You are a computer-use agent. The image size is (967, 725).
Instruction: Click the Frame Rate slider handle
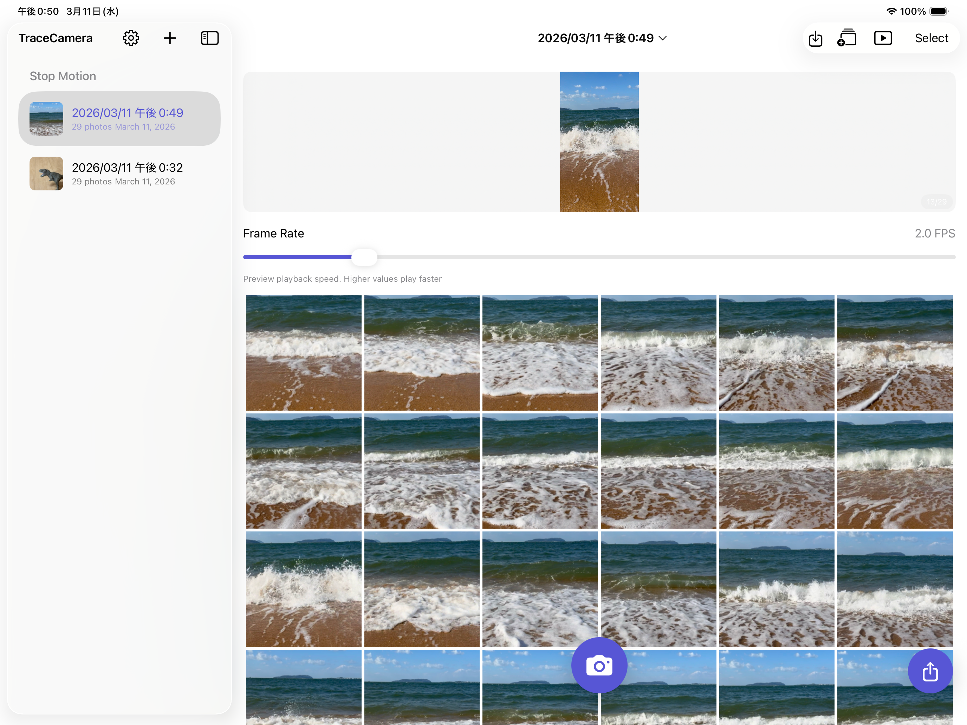coord(364,257)
